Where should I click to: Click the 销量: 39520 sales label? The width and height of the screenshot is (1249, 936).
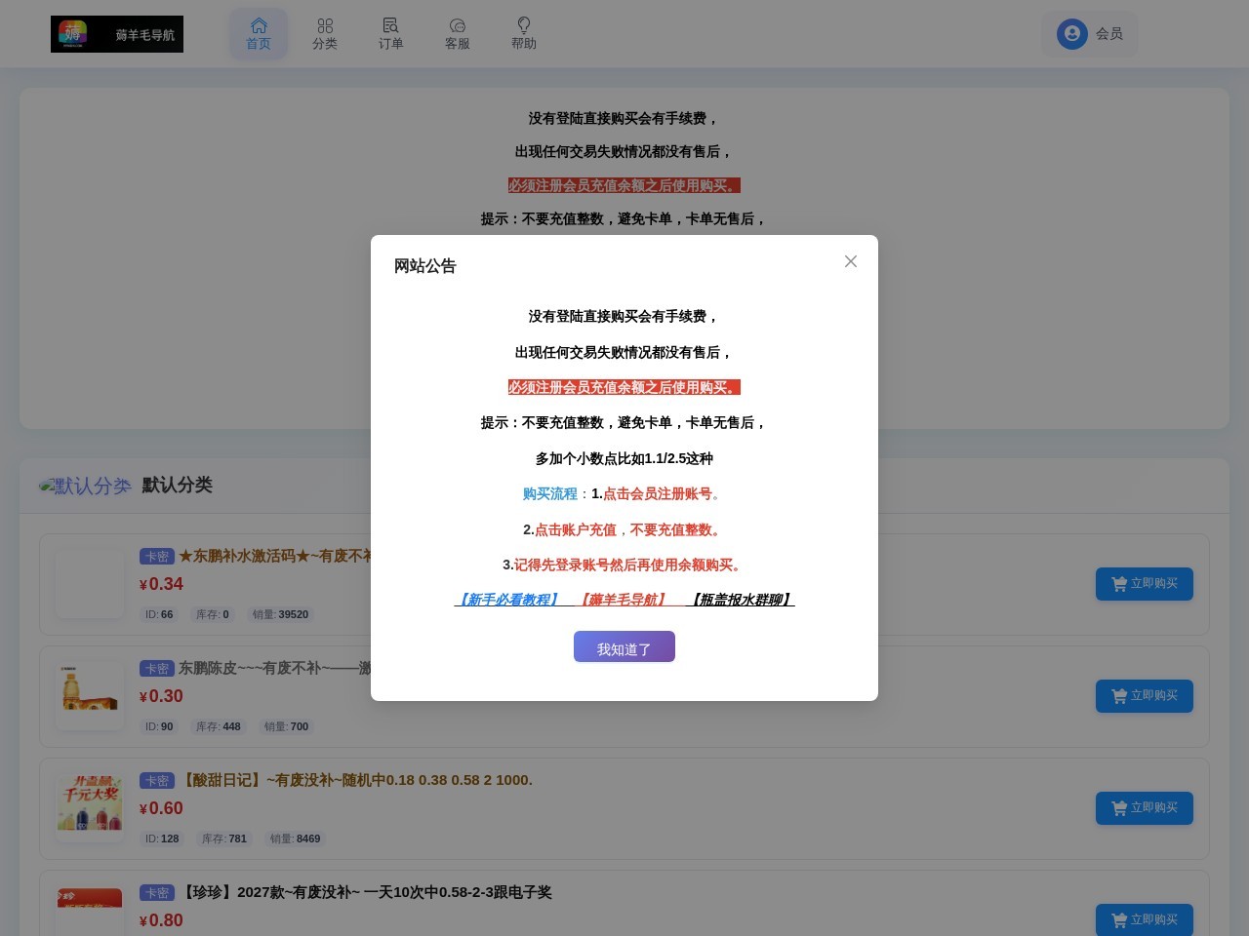tap(281, 614)
